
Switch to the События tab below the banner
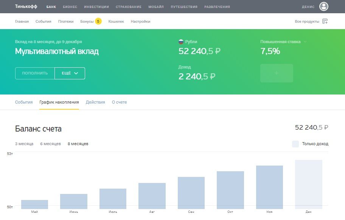(24, 102)
